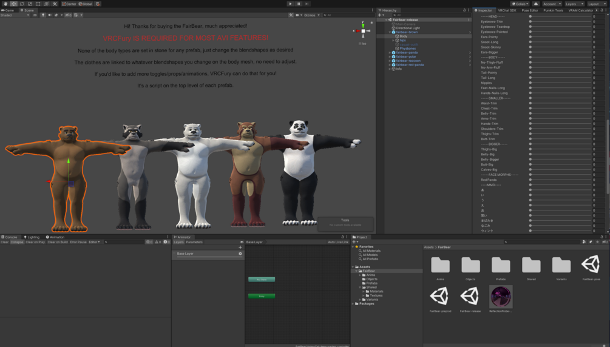The width and height of the screenshot is (610, 347).
Task: Open the Layers dropdown
Action: (575, 4)
